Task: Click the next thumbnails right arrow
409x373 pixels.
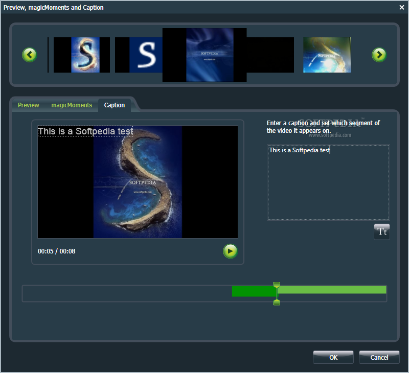Action: click(379, 55)
